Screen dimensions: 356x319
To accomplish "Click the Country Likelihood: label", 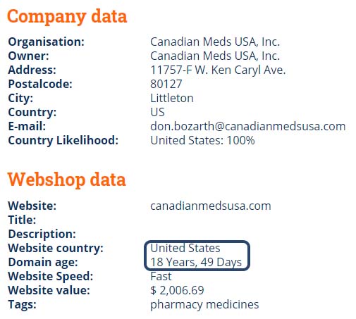I will pos(63,140).
